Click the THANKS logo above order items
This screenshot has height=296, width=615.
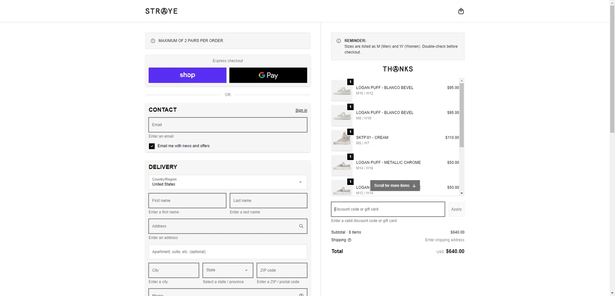point(398,69)
